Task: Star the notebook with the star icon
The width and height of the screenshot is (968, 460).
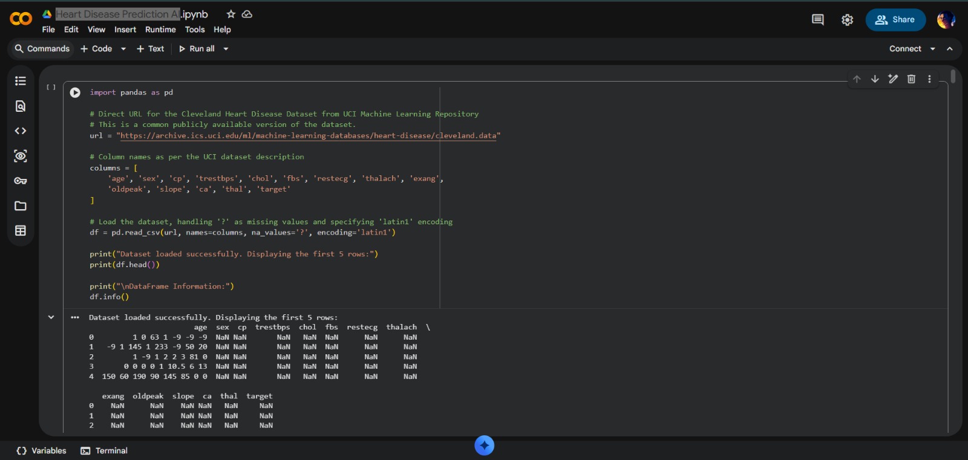Action: click(231, 14)
